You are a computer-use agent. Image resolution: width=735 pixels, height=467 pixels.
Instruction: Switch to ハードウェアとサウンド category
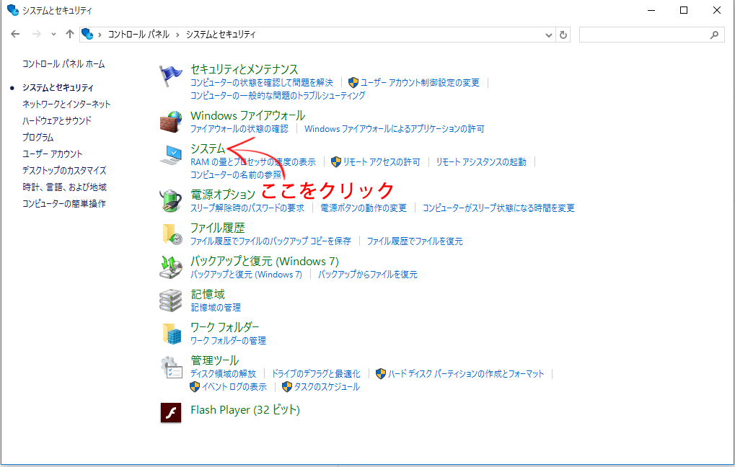[x=58, y=120]
